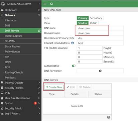Click the Hostname of Primary DNS field
Viewport: 138px width, 121px height.
pyautogui.click(x=100, y=38)
